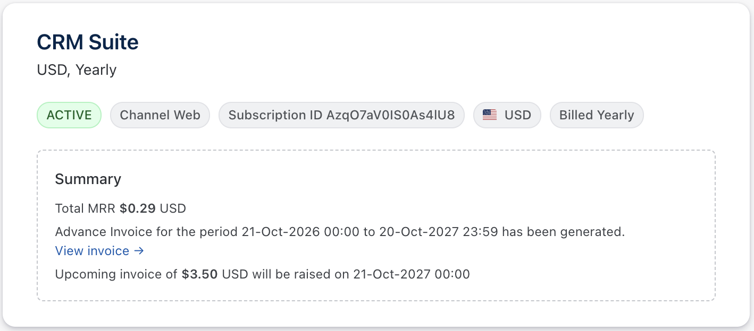Select the Billed Yearly badge
The height and width of the screenshot is (331, 754).
(597, 115)
